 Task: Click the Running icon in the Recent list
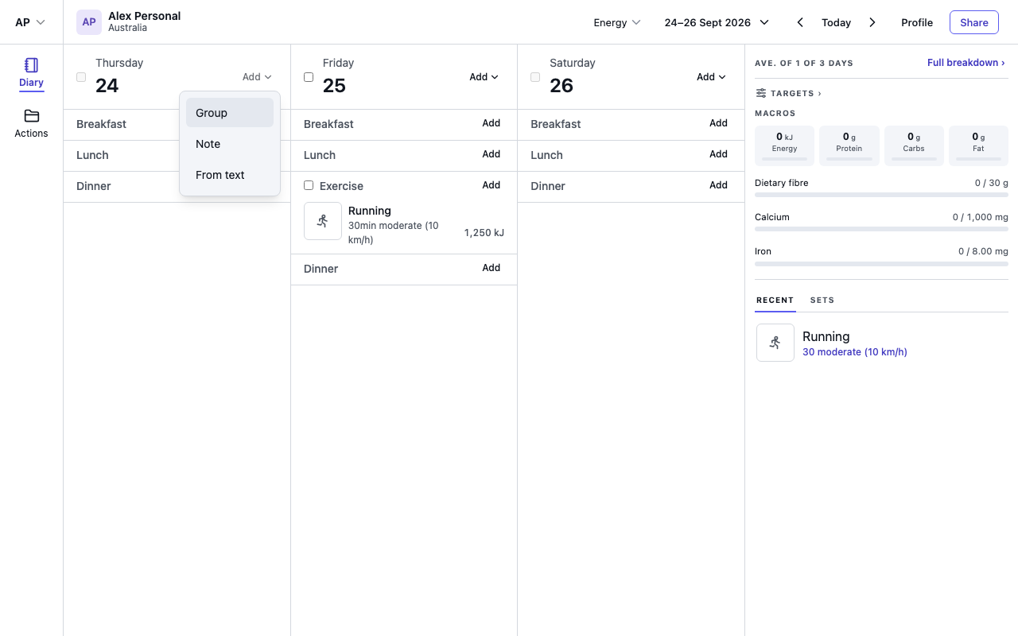pyautogui.click(x=775, y=343)
